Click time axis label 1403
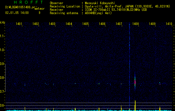Image resolution: width=175 pixels, height=111 pixels. [x=52, y=24]
